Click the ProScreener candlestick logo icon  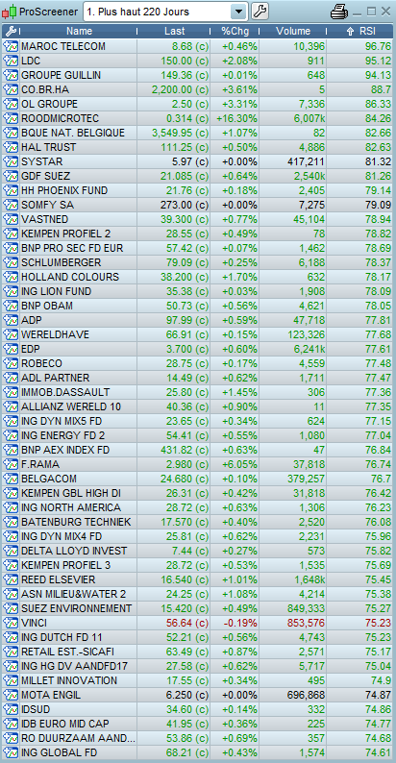tap(10, 12)
